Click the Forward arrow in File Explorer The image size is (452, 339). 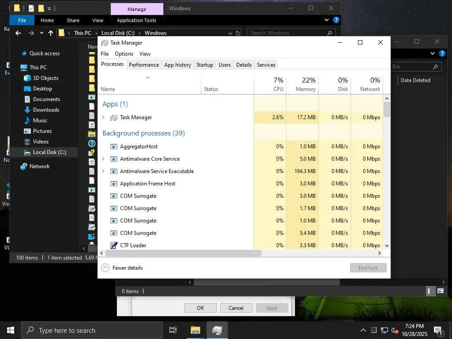point(31,33)
